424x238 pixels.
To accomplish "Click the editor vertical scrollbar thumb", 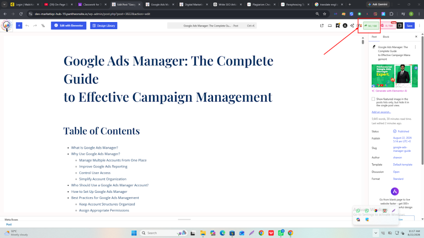I will (x=363, y=42).
